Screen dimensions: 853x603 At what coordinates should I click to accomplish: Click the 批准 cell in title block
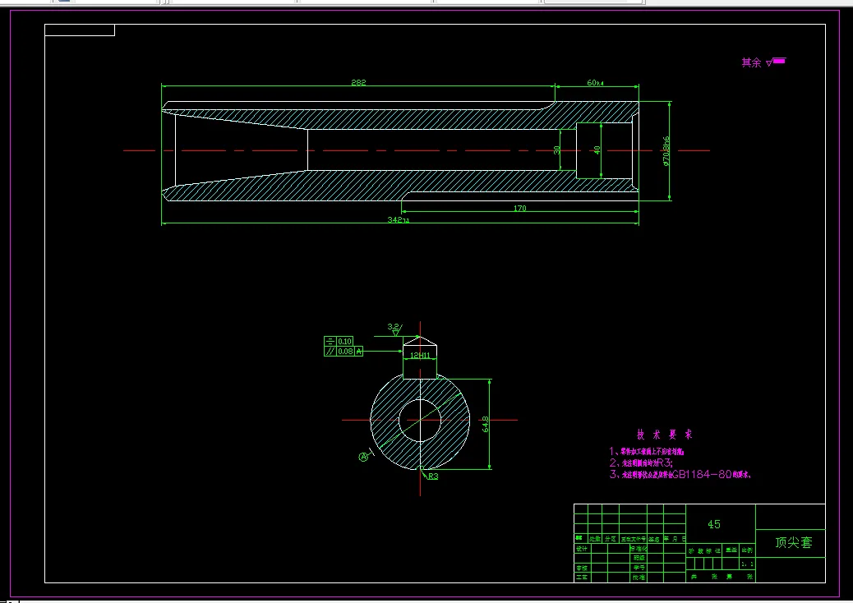[x=639, y=577]
